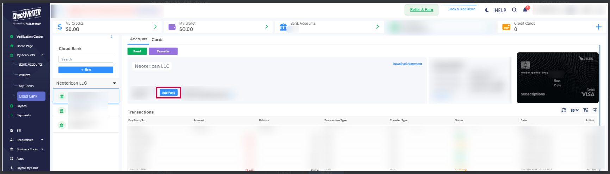This screenshot has width=610, height=174.
Task: Sort by Balance column header
Action: click(264, 120)
